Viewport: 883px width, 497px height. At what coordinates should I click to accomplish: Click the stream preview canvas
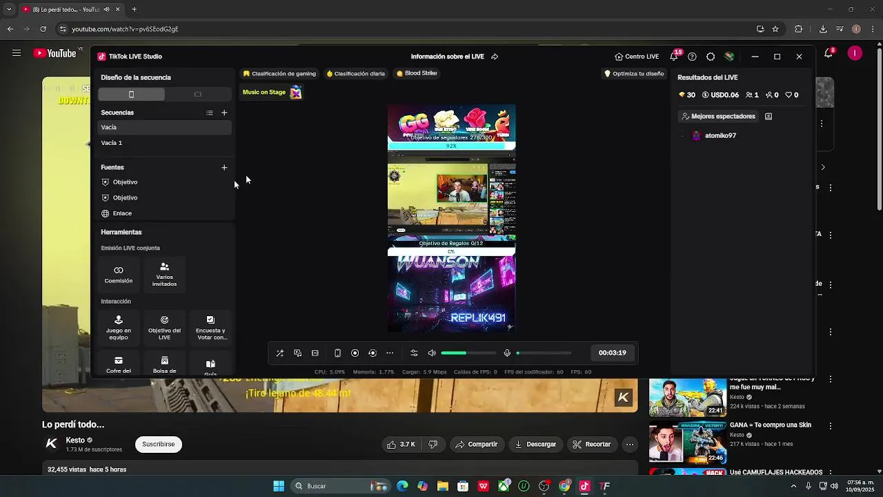(451, 218)
